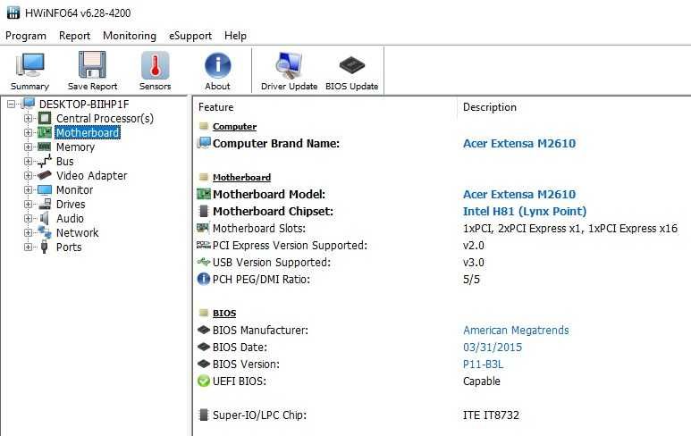Image resolution: width=691 pixels, height=436 pixels.
Task: Expand the Network tree node
Action: click(28, 233)
